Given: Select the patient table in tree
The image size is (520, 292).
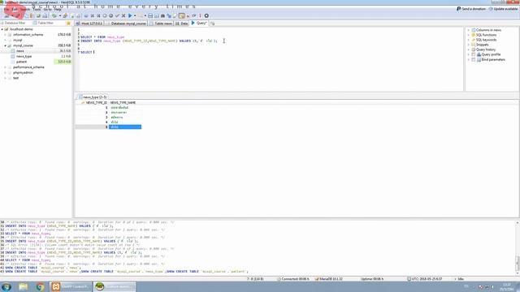Looking at the screenshot, I should (x=21, y=62).
